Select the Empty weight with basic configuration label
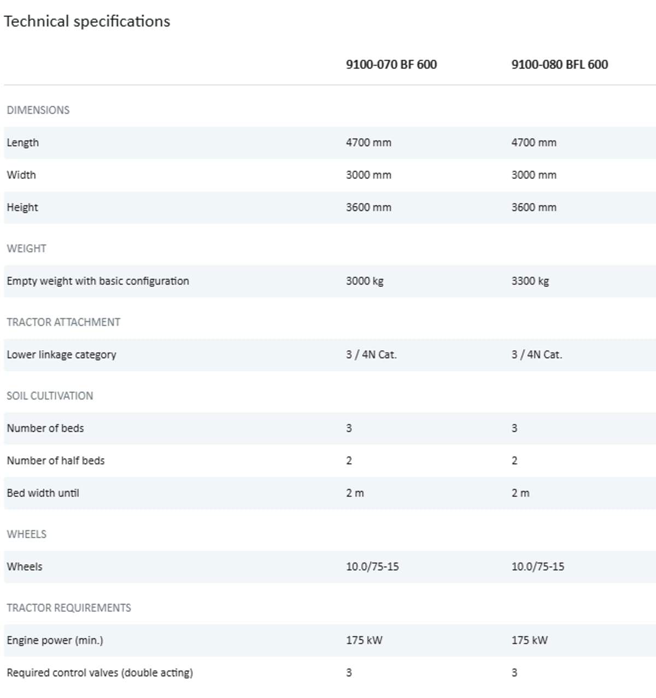 98,281
